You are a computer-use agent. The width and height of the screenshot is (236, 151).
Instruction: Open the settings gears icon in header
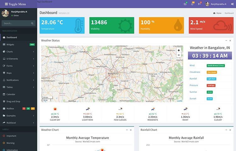coord(233,4)
